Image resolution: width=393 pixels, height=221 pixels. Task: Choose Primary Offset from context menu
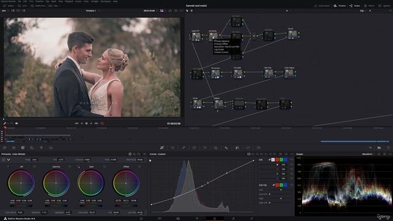click(x=221, y=44)
